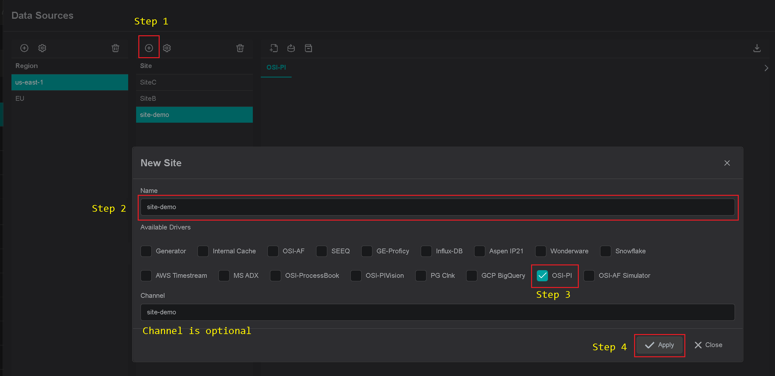Switch to the OSI-PI tab
This screenshot has height=376, width=775.
276,67
